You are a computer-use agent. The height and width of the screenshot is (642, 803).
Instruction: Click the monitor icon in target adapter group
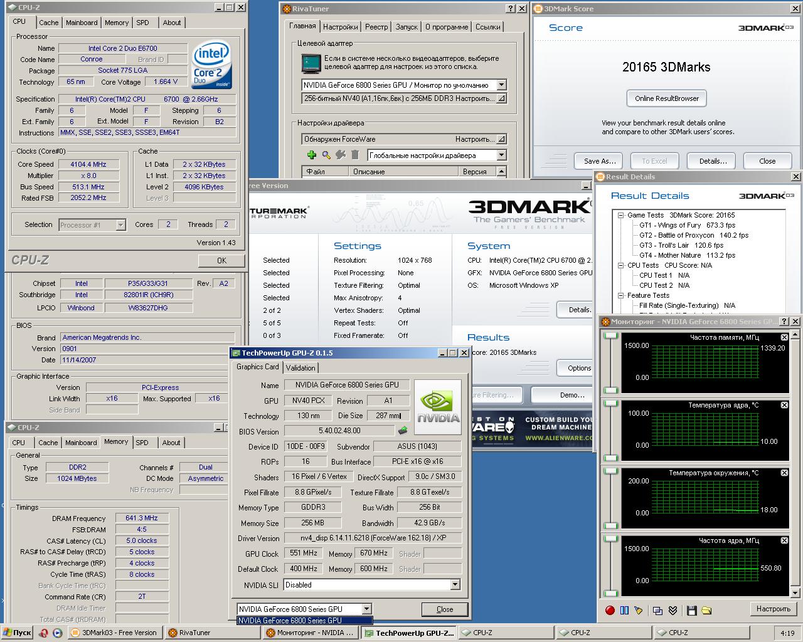click(x=311, y=63)
